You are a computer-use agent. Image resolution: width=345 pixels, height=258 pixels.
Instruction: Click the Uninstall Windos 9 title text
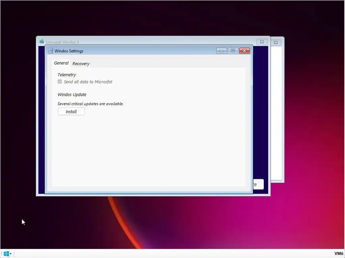point(62,42)
